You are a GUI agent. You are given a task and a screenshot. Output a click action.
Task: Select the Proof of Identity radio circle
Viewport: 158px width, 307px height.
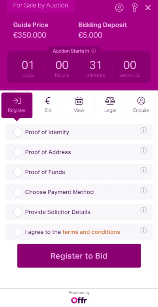coord(18,133)
